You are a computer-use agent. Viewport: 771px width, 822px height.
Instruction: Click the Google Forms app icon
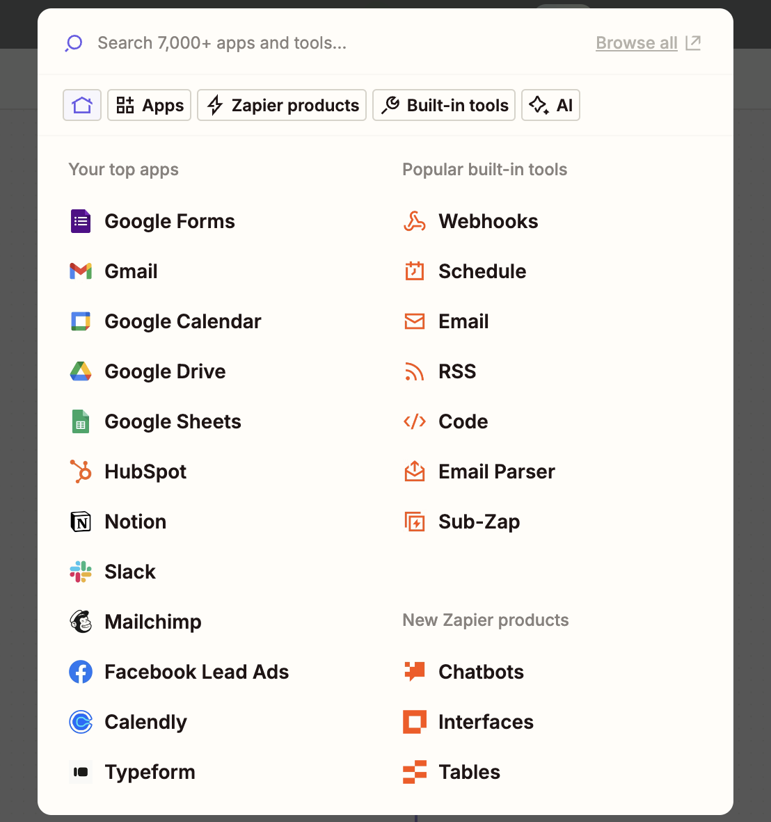click(x=81, y=221)
